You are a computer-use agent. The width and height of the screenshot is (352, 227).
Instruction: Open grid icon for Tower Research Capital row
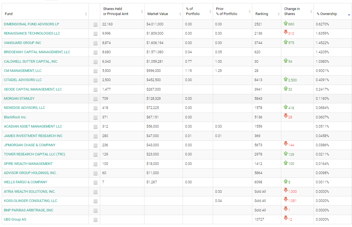pos(96,155)
